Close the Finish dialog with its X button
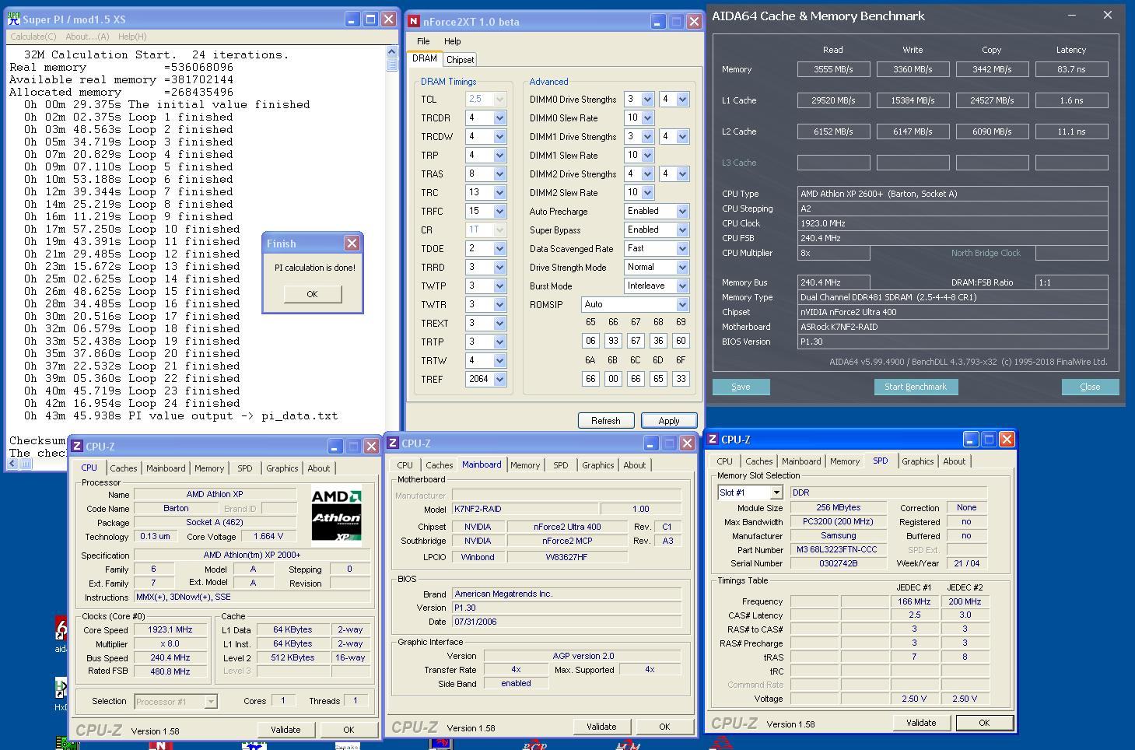The height and width of the screenshot is (750, 1135). pos(352,244)
